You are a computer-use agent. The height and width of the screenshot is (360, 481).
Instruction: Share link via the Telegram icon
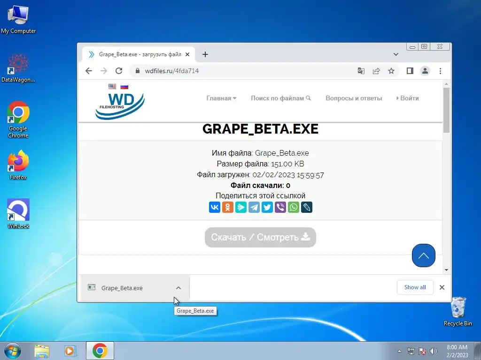click(254, 207)
